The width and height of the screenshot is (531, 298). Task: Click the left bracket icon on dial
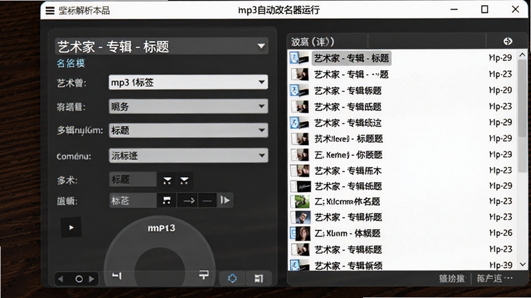click(x=117, y=275)
